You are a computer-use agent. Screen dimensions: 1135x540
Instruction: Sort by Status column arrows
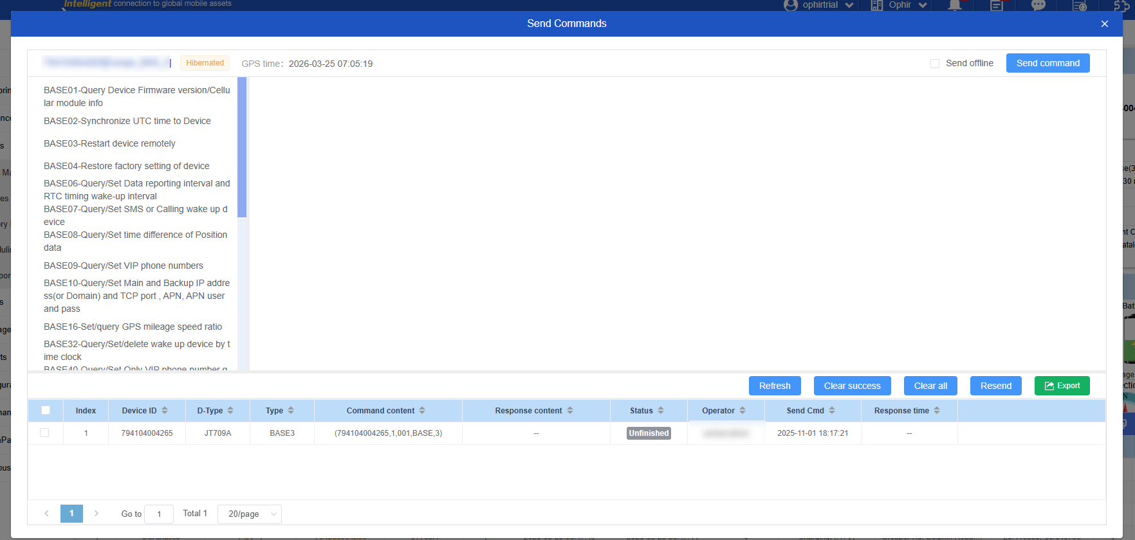(x=661, y=411)
